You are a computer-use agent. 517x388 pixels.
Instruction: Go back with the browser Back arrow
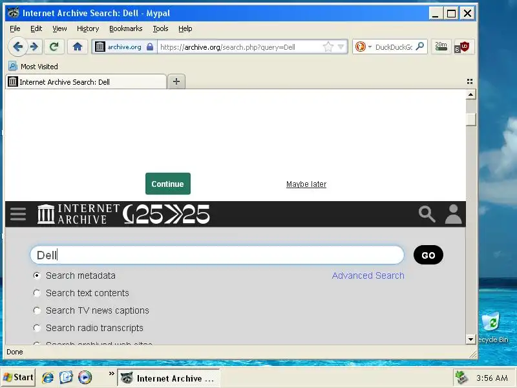point(18,47)
